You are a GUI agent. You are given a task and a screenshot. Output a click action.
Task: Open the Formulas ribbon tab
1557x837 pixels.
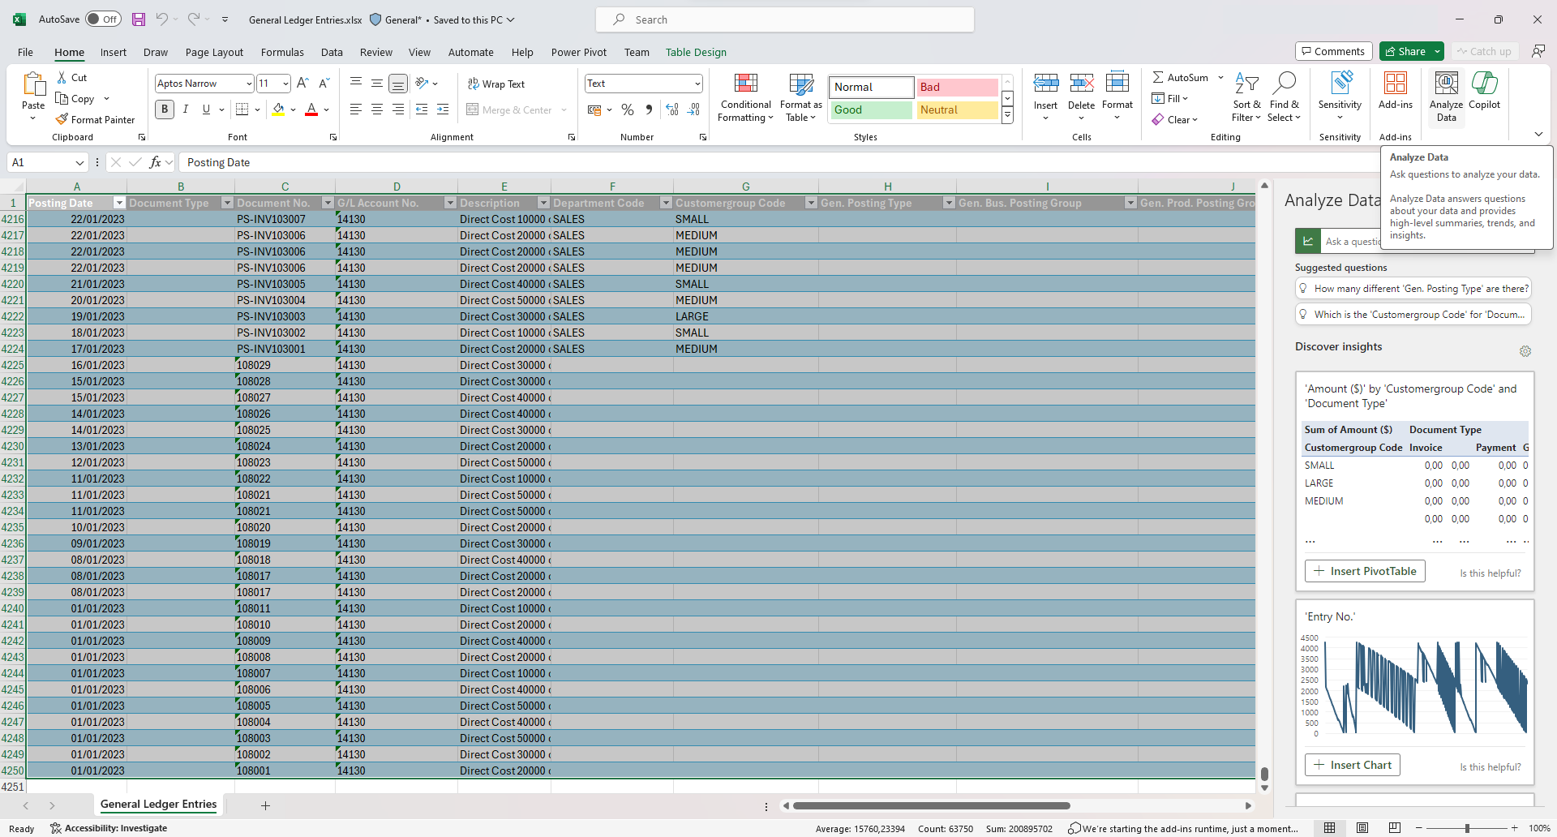pos(282,52)
